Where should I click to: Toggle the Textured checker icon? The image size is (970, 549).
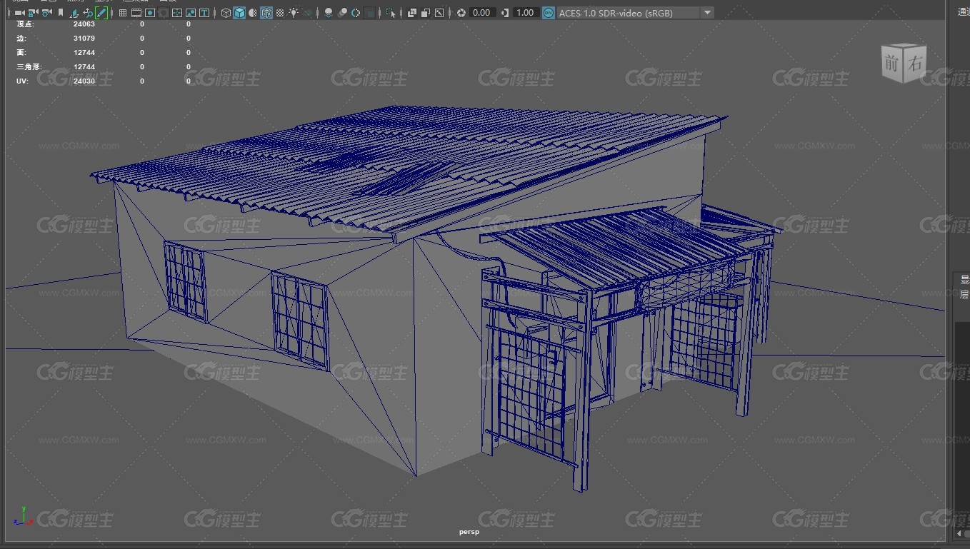[x=280, y=13]
